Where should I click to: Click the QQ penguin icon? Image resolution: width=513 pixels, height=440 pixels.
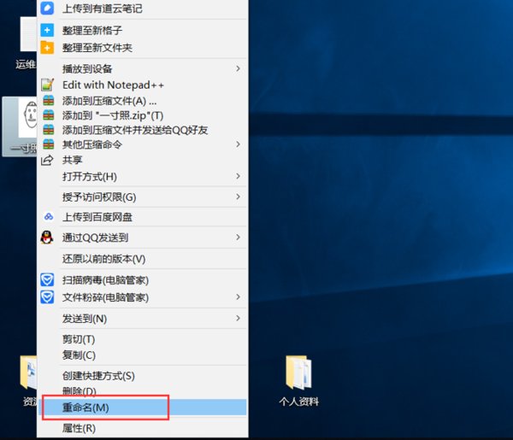coord(47,238)
